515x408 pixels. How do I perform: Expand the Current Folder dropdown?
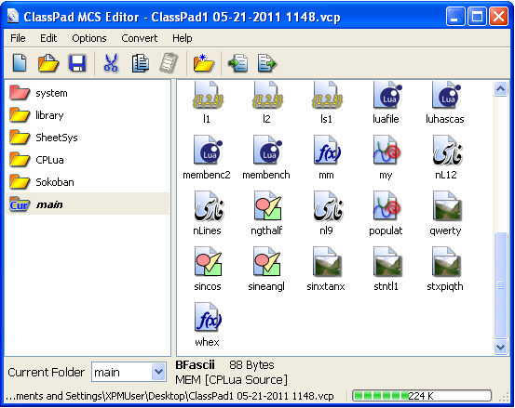point(158,372)
